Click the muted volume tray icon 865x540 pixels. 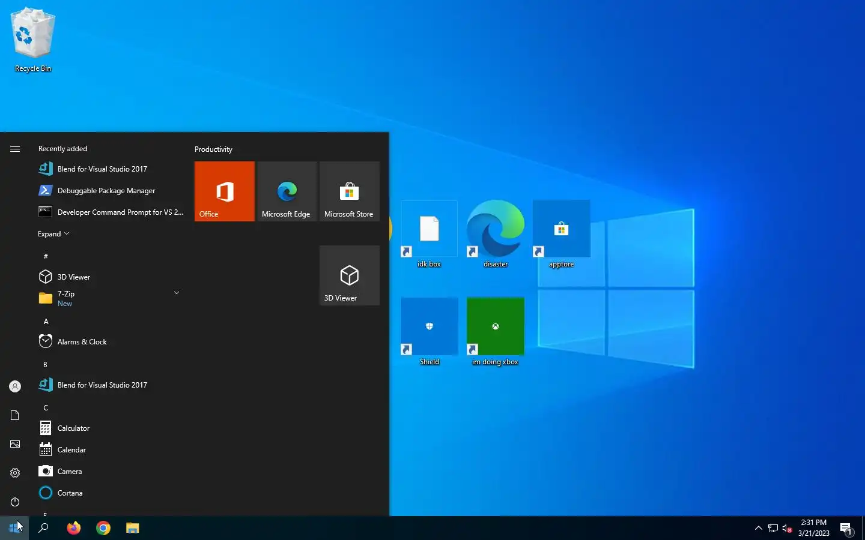pyautogui.click(x=788, y=529)
